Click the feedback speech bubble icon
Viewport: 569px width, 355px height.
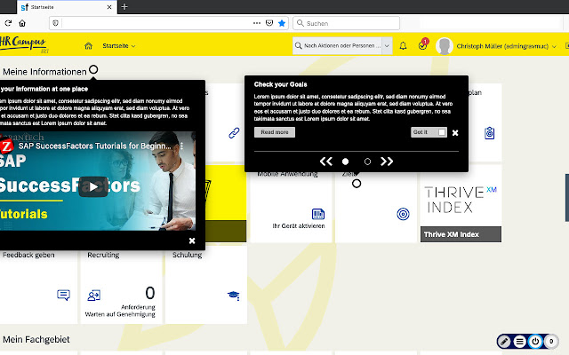click(63, 295)
